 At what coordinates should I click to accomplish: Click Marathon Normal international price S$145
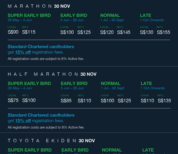pyautogui.click(x=124, y=32)
